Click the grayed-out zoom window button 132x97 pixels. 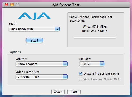click(x=17, y=5)
